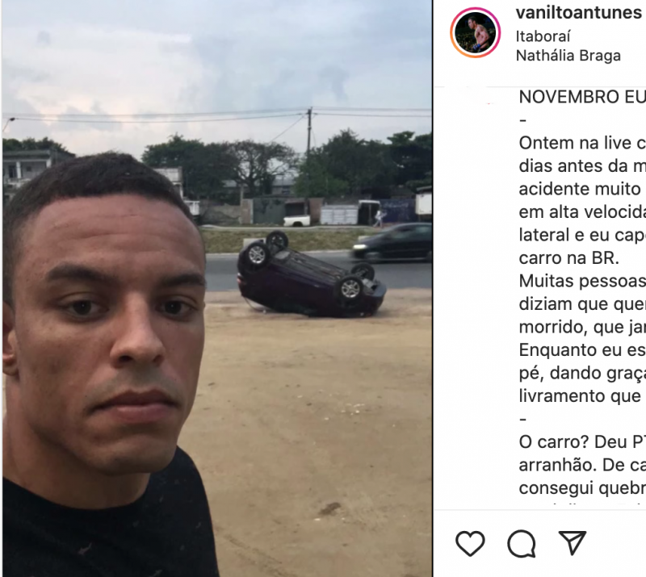The width and height of the screenshot is (646, 577).
Task: Share the post via paper plane icon
Action: click(573, 543)
